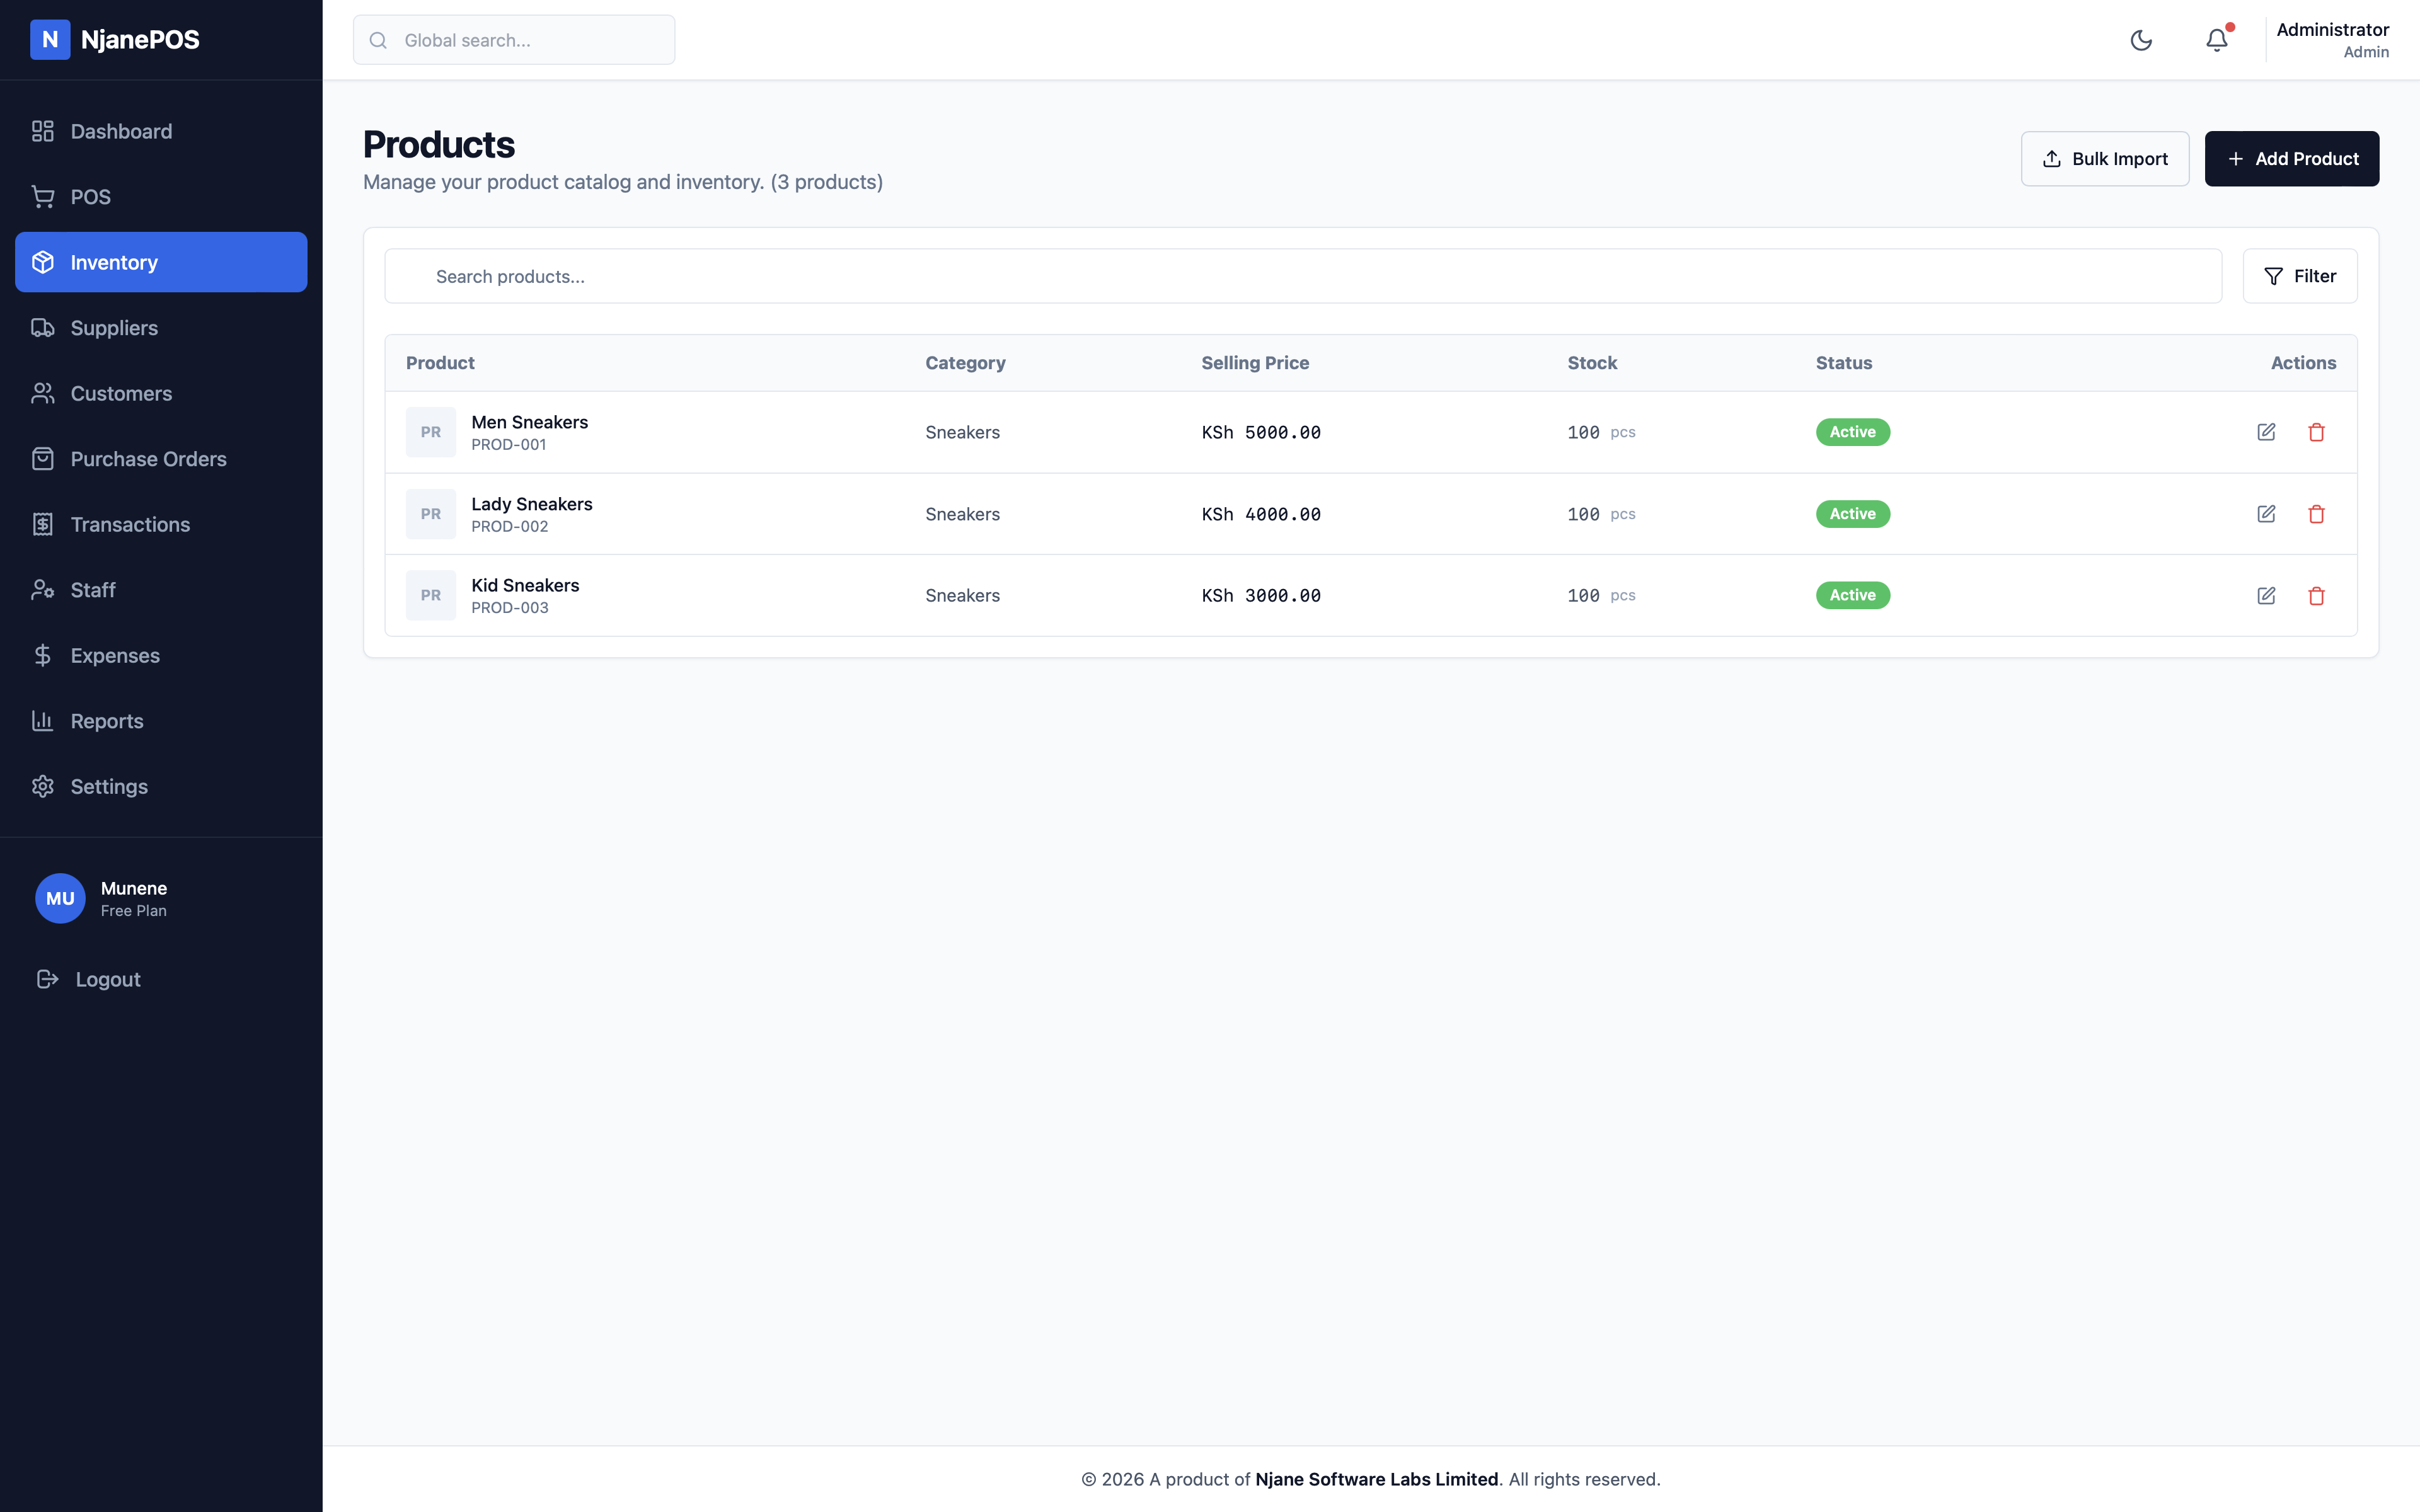Screen dimensions: 2420x1512
Task: Open the edit icon for Kid Sneakers
Action: pos(2267,595)
